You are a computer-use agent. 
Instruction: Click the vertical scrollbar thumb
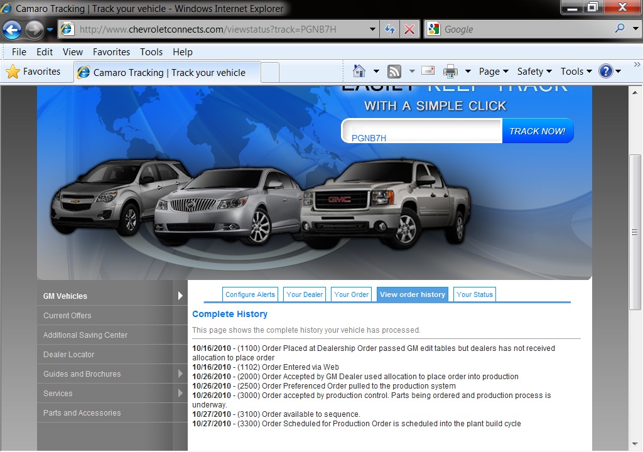pos(635,232)
